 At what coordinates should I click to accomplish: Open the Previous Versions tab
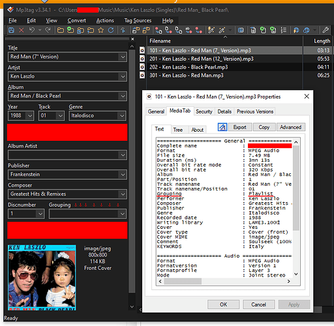point(255,111)
